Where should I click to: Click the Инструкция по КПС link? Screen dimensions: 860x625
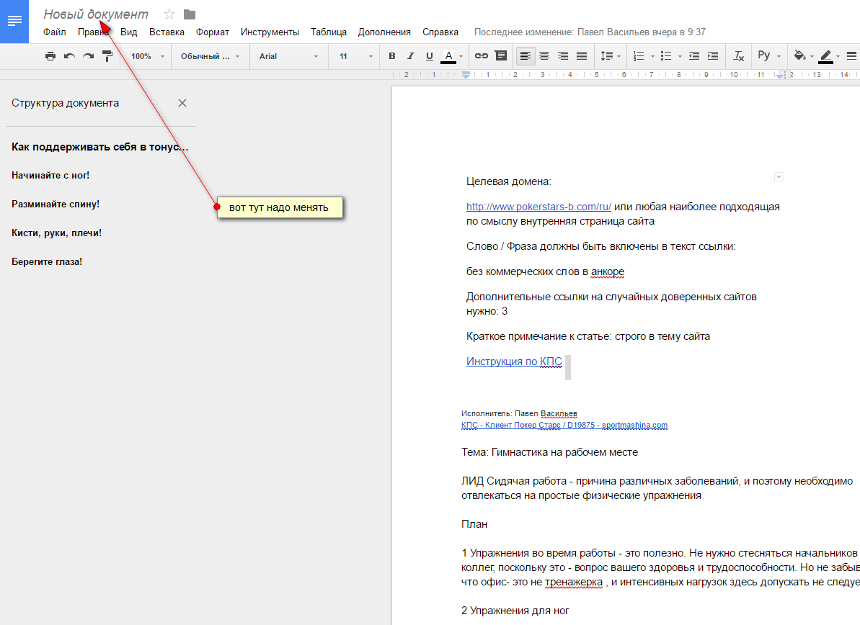pos(513,361)
